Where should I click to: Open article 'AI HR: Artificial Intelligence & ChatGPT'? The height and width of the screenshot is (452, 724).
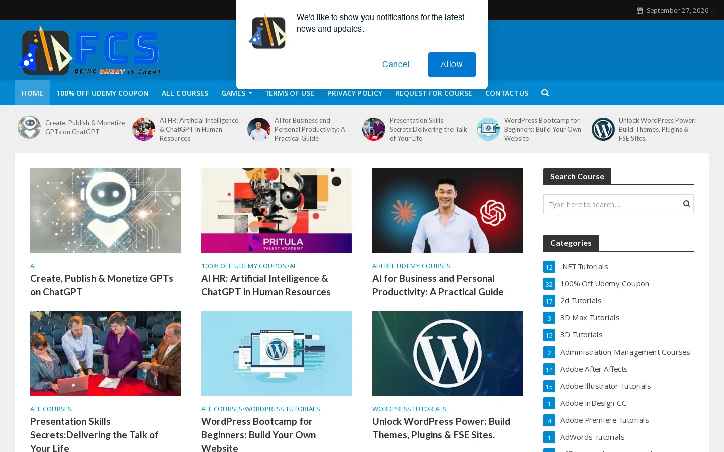(x=266, y=285)
